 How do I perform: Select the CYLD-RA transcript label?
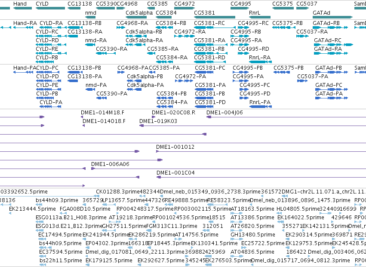pos(51,23)
